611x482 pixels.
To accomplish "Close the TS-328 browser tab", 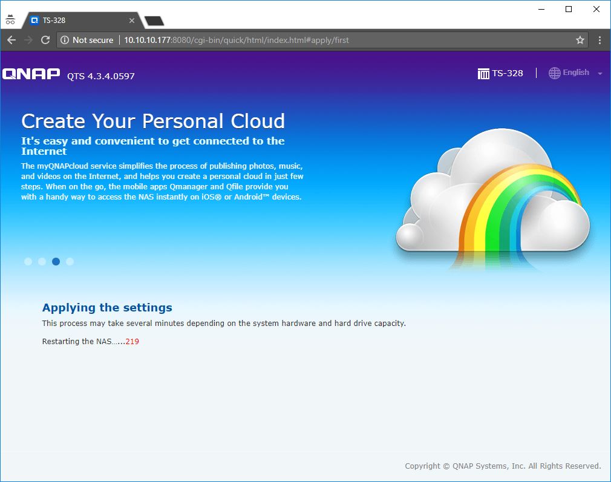I will coord(132,21).
